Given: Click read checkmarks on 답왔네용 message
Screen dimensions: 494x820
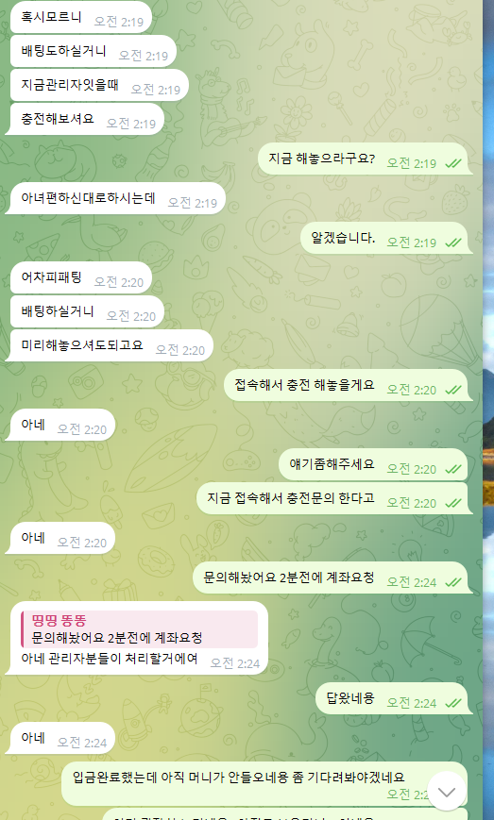Looking at the screenshot, I should pyautogui.click(x=453, y=703).
